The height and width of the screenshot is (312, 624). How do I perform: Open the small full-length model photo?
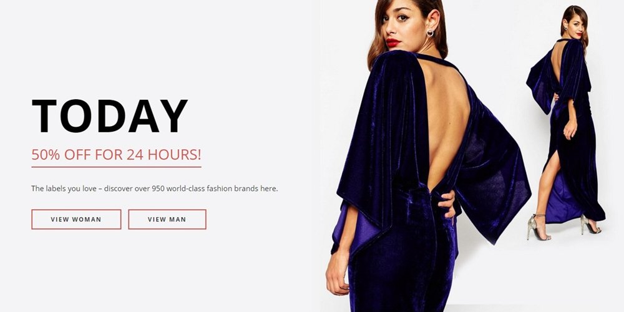tap(567, 124)
